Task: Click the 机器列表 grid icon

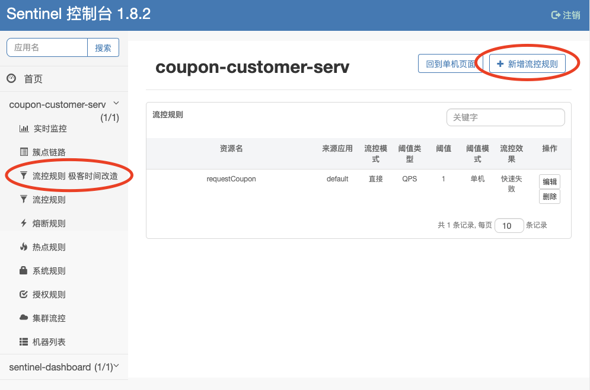Action: 24,342
